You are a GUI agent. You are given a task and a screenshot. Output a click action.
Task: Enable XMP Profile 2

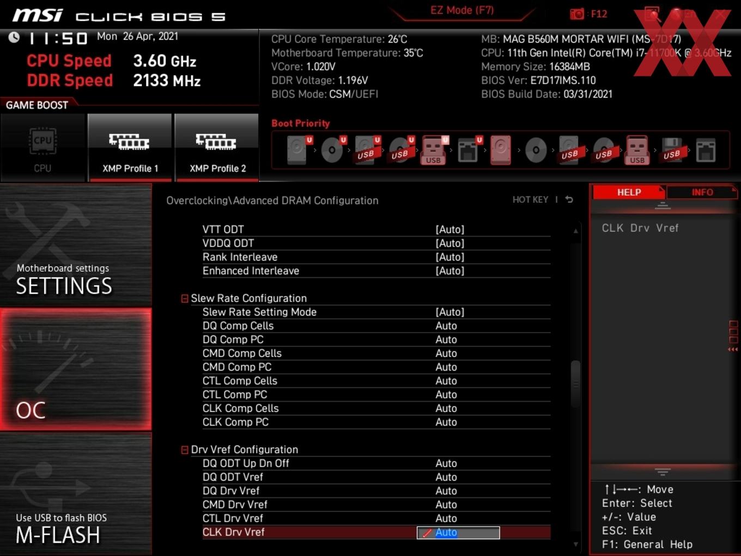(217, 147)
